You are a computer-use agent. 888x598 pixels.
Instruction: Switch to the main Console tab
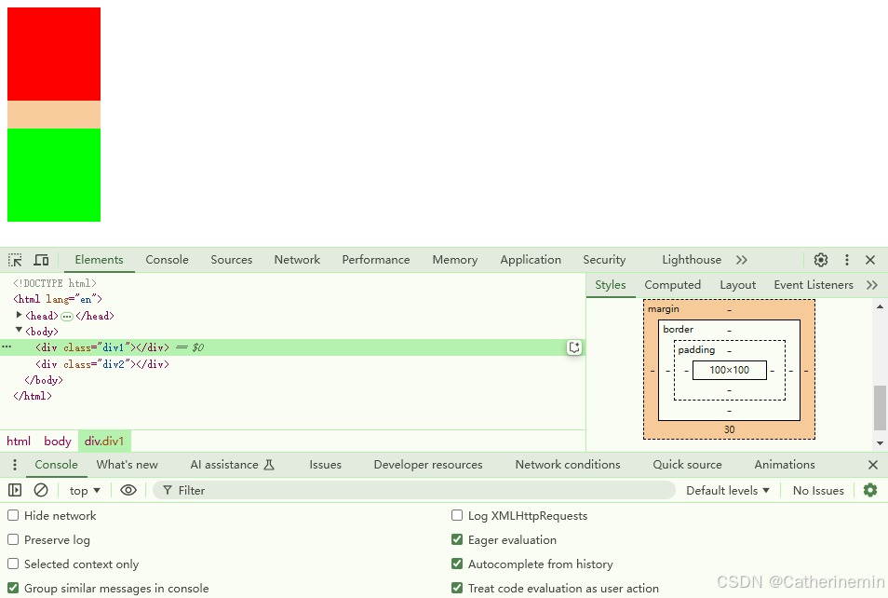[x=167, y=260]
